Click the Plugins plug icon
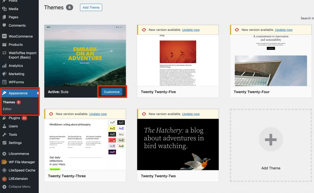Viewport: 314px width, 193px height. coord(4,118)
